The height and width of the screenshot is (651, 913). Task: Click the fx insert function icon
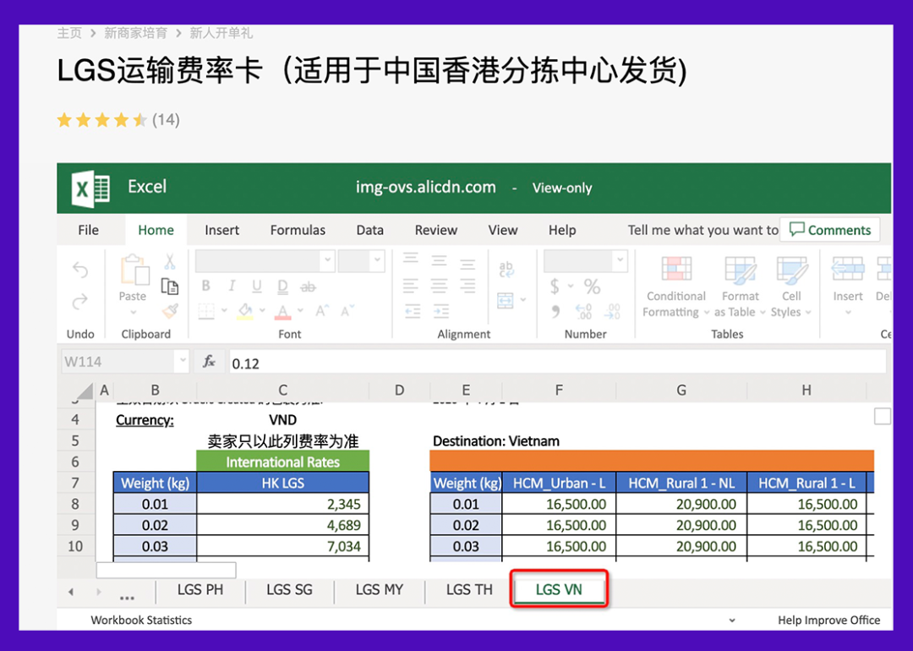click(209, 362)
